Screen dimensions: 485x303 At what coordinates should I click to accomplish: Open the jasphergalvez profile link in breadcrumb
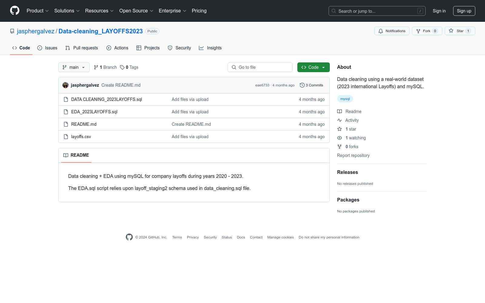coord(35,31)
